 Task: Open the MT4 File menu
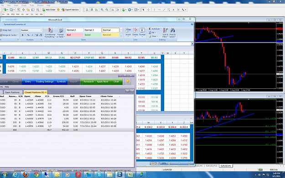(3, 5)
